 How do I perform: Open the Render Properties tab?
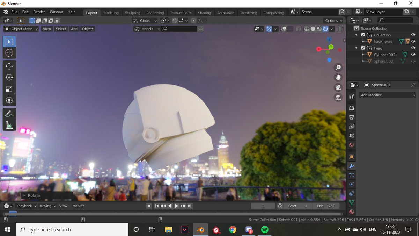coord(351,108)
